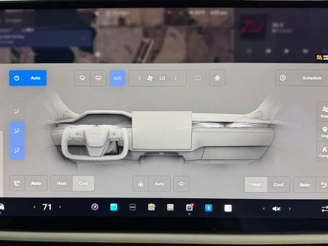Open Bluetooth settings from dock
Screen dimensions: 328x246
tap(208, 208)
